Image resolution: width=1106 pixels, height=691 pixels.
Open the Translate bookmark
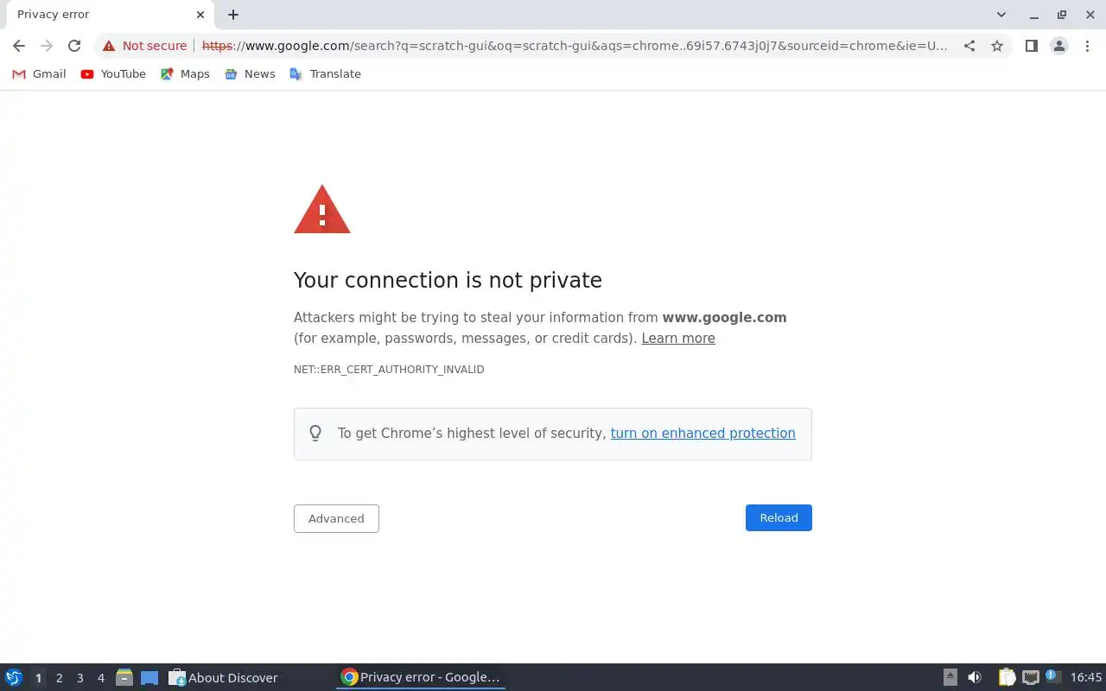325,74
